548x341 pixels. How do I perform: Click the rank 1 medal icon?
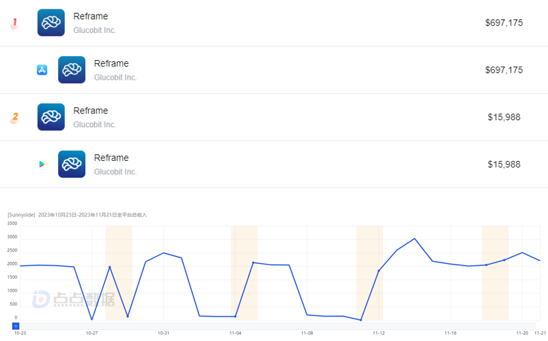14,24
